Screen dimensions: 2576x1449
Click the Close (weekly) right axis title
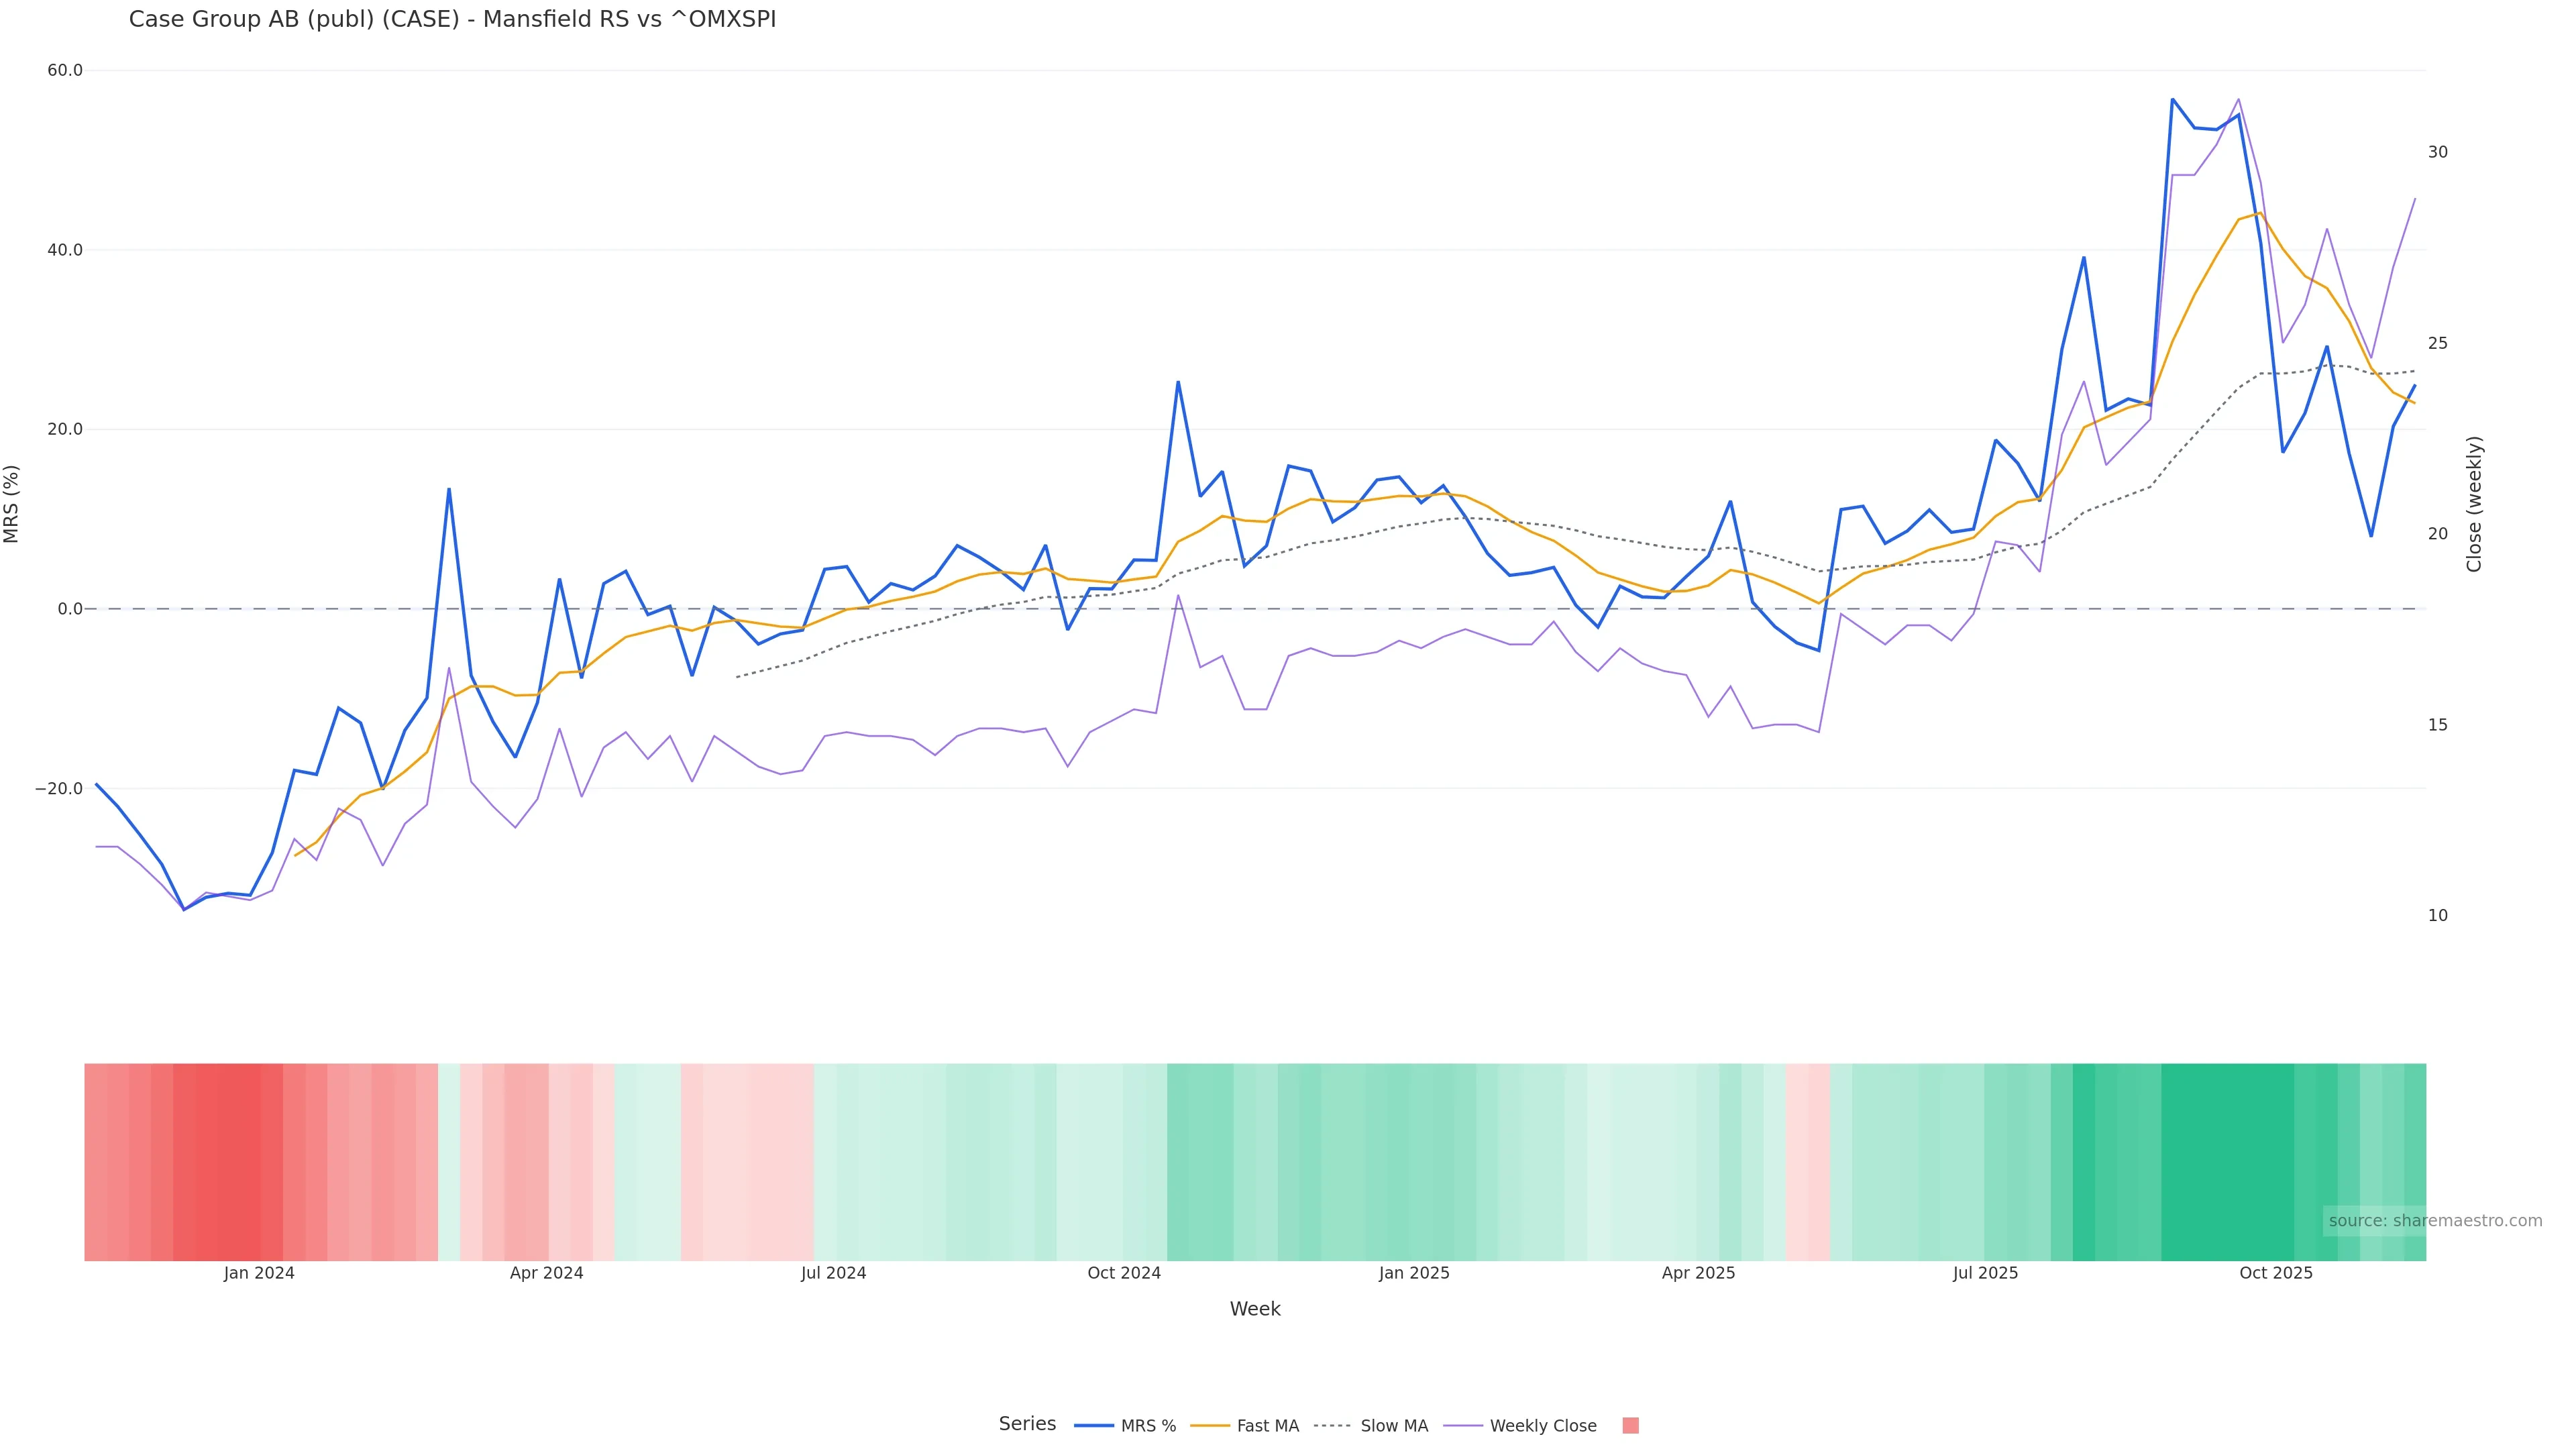pyautogui.click(x=2474, y=503)
